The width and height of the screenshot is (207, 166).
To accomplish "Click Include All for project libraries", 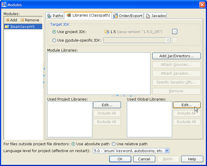I will coord(107,113).
